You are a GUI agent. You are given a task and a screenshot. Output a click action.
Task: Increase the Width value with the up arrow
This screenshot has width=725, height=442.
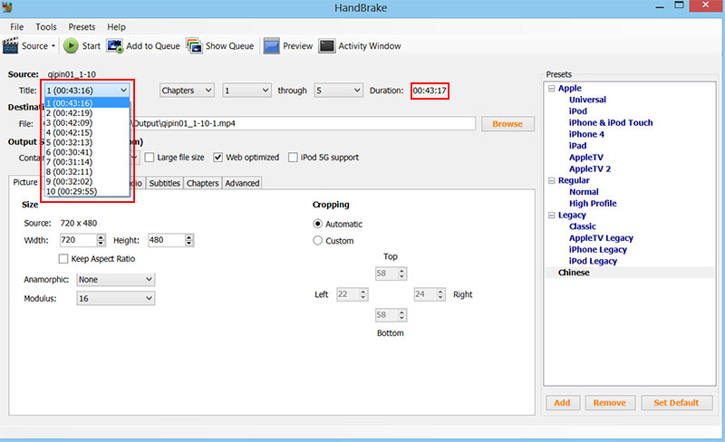click(101, 237)
